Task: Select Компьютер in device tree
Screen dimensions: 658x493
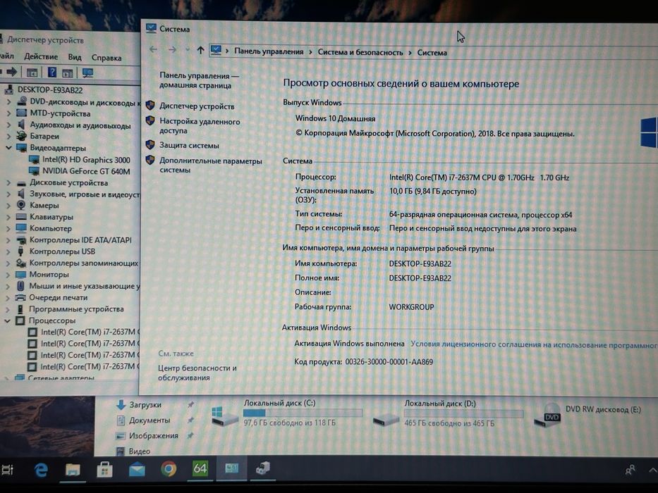Action: pyautogui.click(x=50, y=228)
